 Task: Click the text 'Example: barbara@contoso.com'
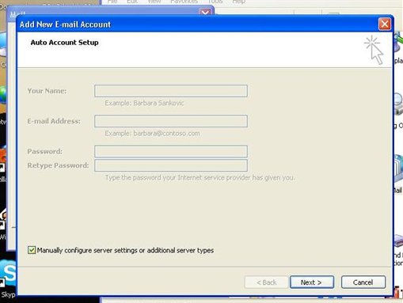[x=152, y=134]
